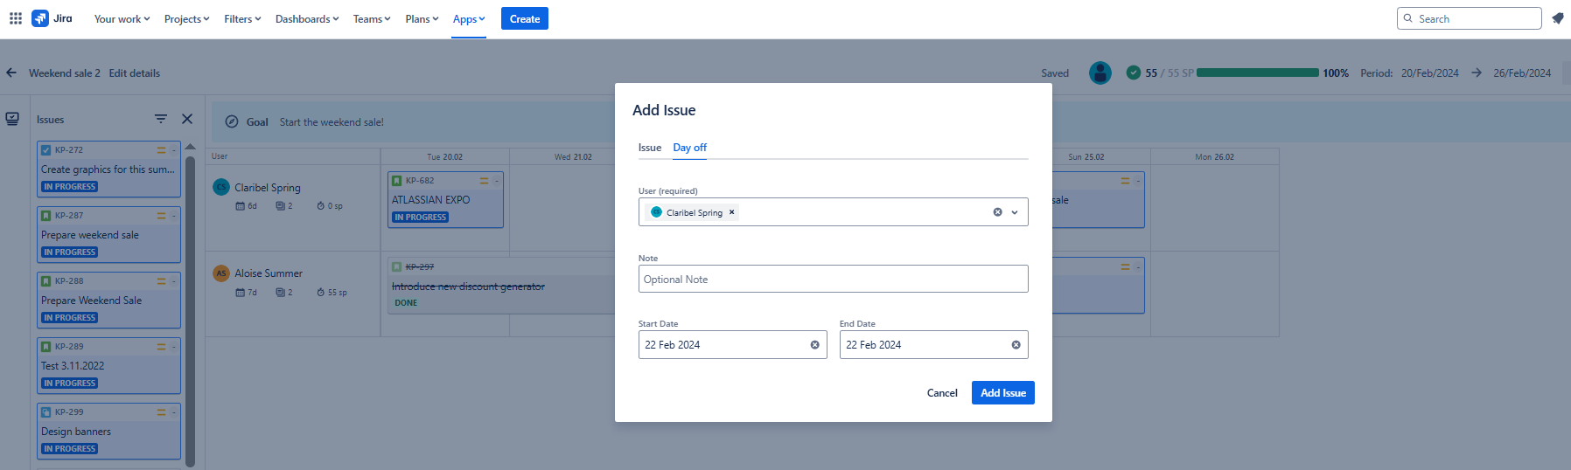This screenshot has width=1571, height=470.
Task: Open the Projects menu
Action: [186, 19]
